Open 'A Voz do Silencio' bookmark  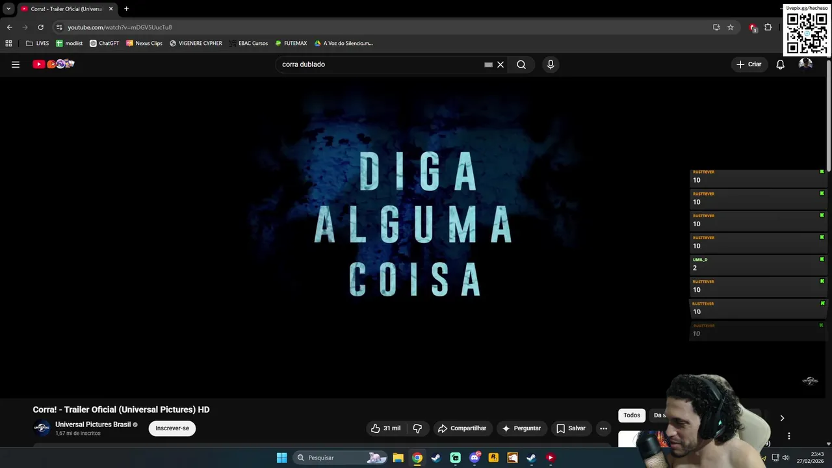[343, 44]
